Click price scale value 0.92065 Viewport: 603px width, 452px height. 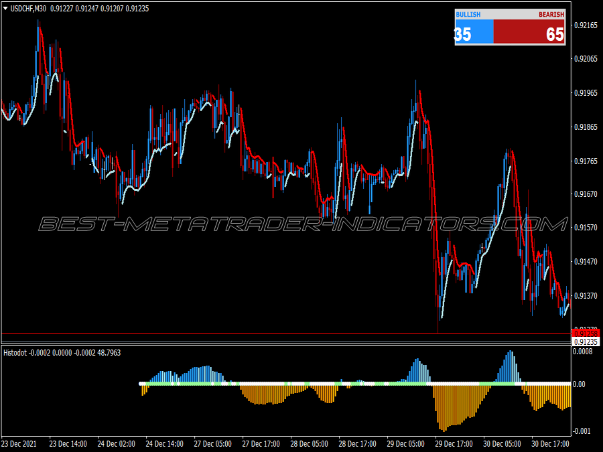point(586,59)
